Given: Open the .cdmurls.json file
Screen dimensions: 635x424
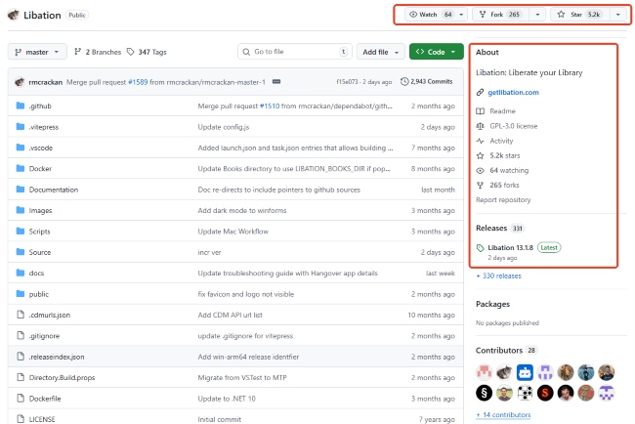Looking at the screenshot, I should click(50, 315).
